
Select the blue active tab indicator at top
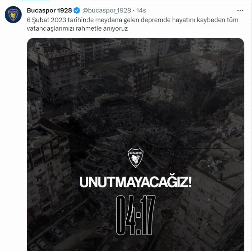[34, 0]
